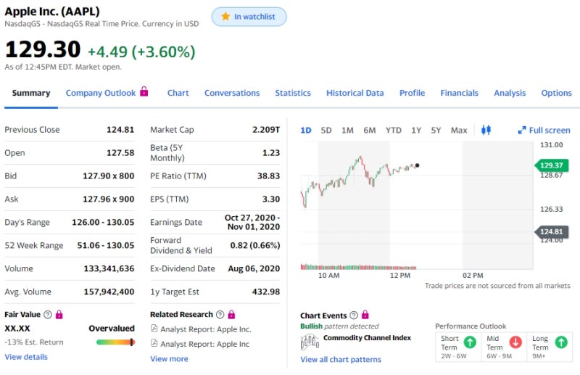Click View all chart patterns link
The width and height of the screenshot is (580, 375).
341,360
